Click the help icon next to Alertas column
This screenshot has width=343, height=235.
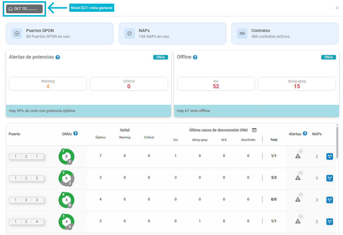click(x=305, y=134)
